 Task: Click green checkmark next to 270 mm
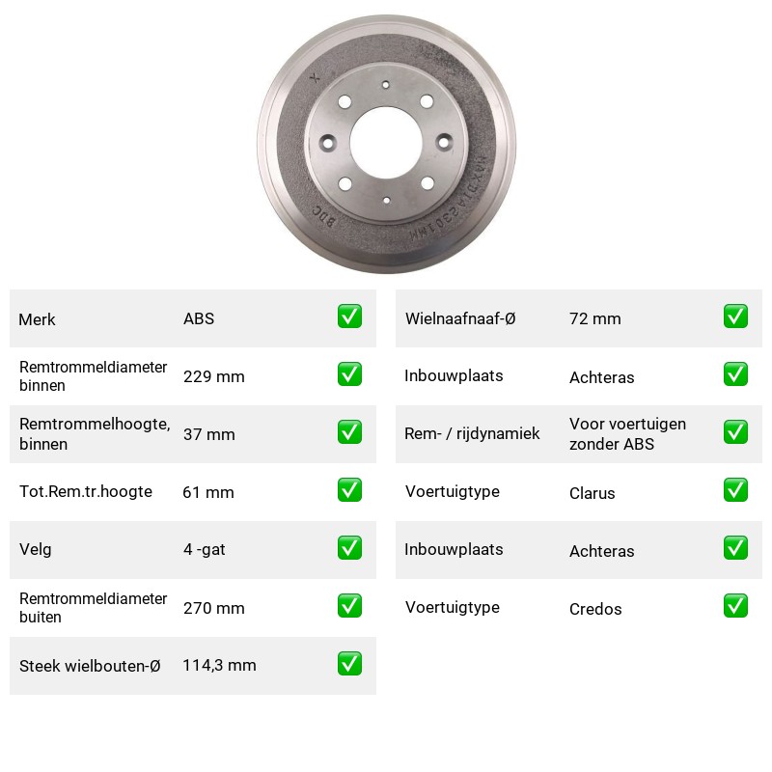tap(349, 606)
